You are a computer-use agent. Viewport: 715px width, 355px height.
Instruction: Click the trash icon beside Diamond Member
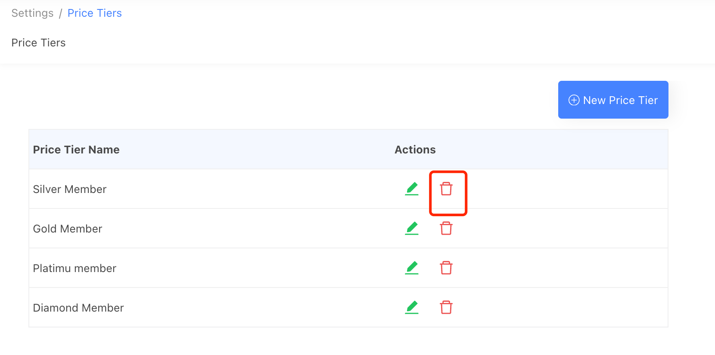click(446, 307)
